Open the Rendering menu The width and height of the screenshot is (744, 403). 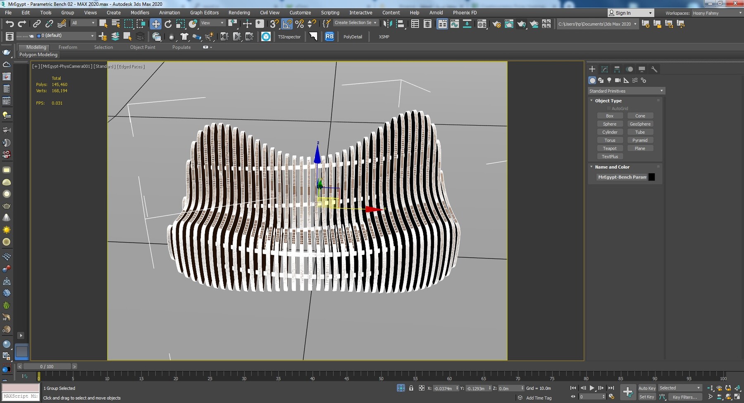pos(239,13)
